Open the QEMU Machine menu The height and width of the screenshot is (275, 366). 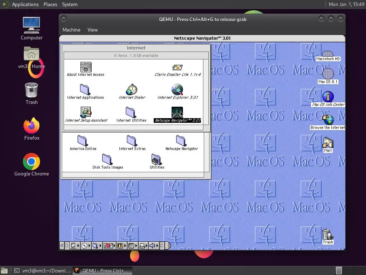71,30
